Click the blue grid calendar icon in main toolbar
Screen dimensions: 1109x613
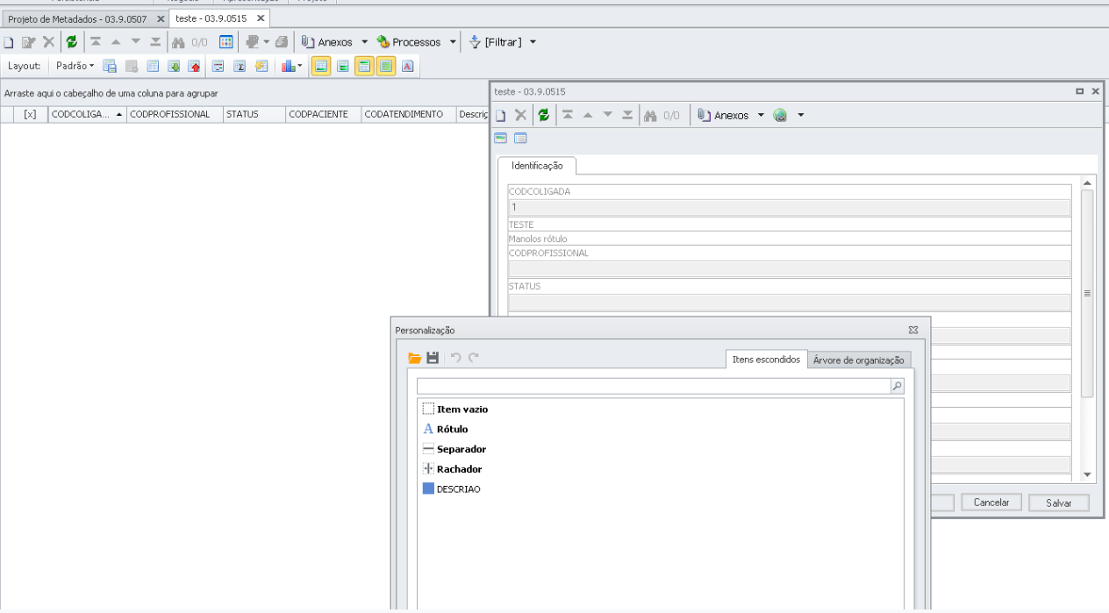225,42
